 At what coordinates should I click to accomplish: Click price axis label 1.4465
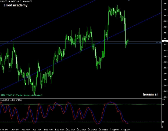pyautogui.click(x=165, y=4)
